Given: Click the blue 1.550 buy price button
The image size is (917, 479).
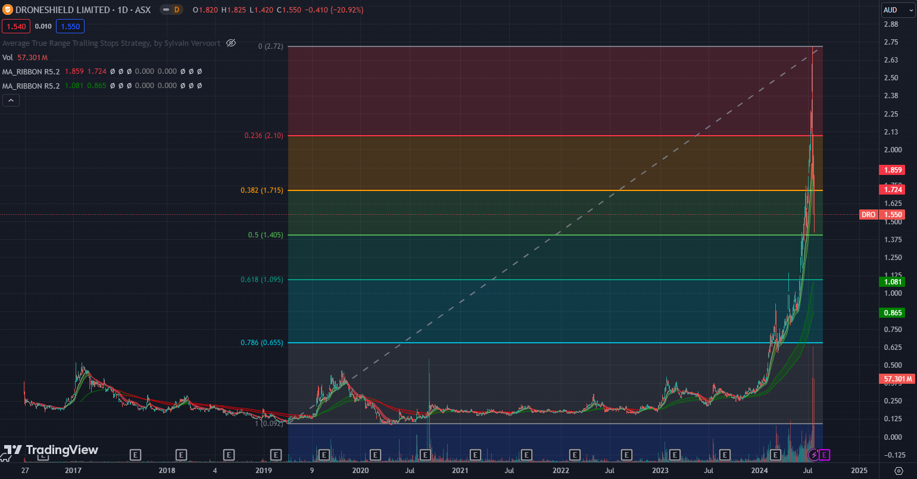Looking at the screenshot, I should 70,26.
